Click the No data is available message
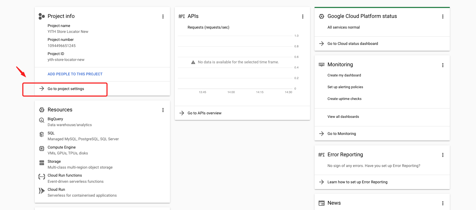Viewport: 476px width, 210px height. tap(238, 62)
